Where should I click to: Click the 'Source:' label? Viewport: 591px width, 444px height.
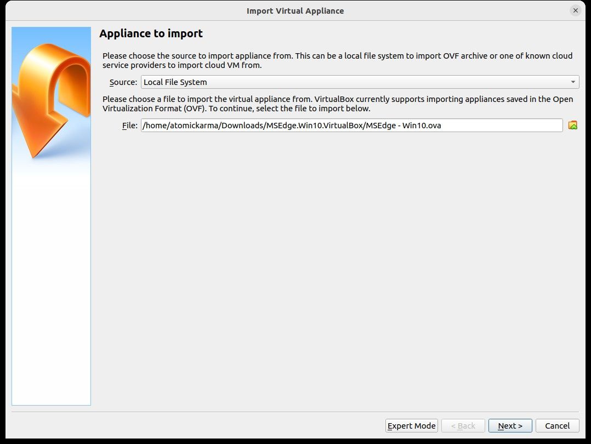tap(123, 82)
